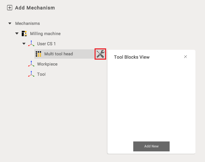Click the Milling machine icon
This screenshot has width=205, height=162.
[x=24, y=33]
